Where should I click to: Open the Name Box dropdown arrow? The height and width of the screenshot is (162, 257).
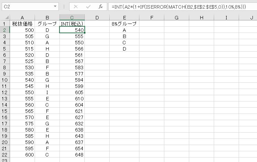tap(55, 7)
